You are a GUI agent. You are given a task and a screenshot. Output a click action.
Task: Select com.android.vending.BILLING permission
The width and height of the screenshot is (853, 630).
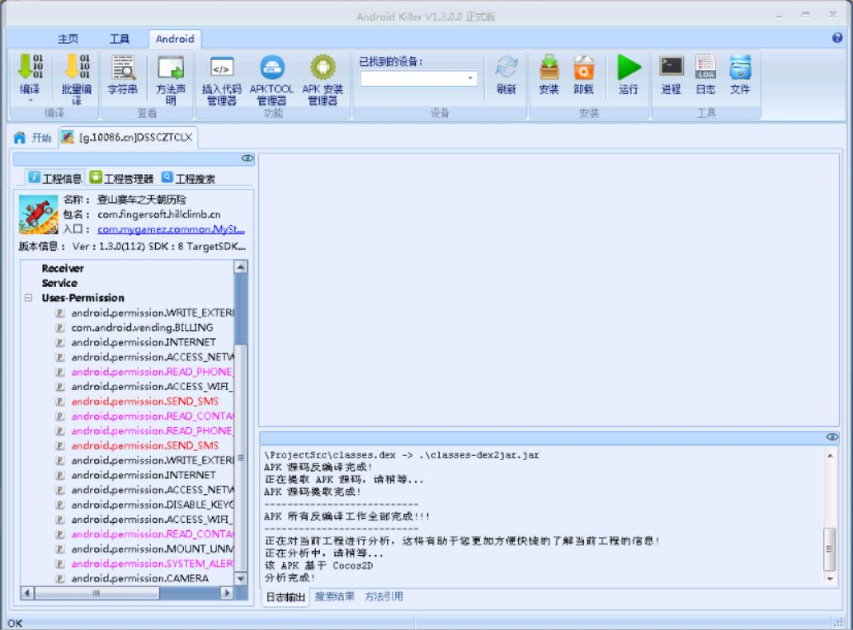pyautogui.click(x=142, y=327)
